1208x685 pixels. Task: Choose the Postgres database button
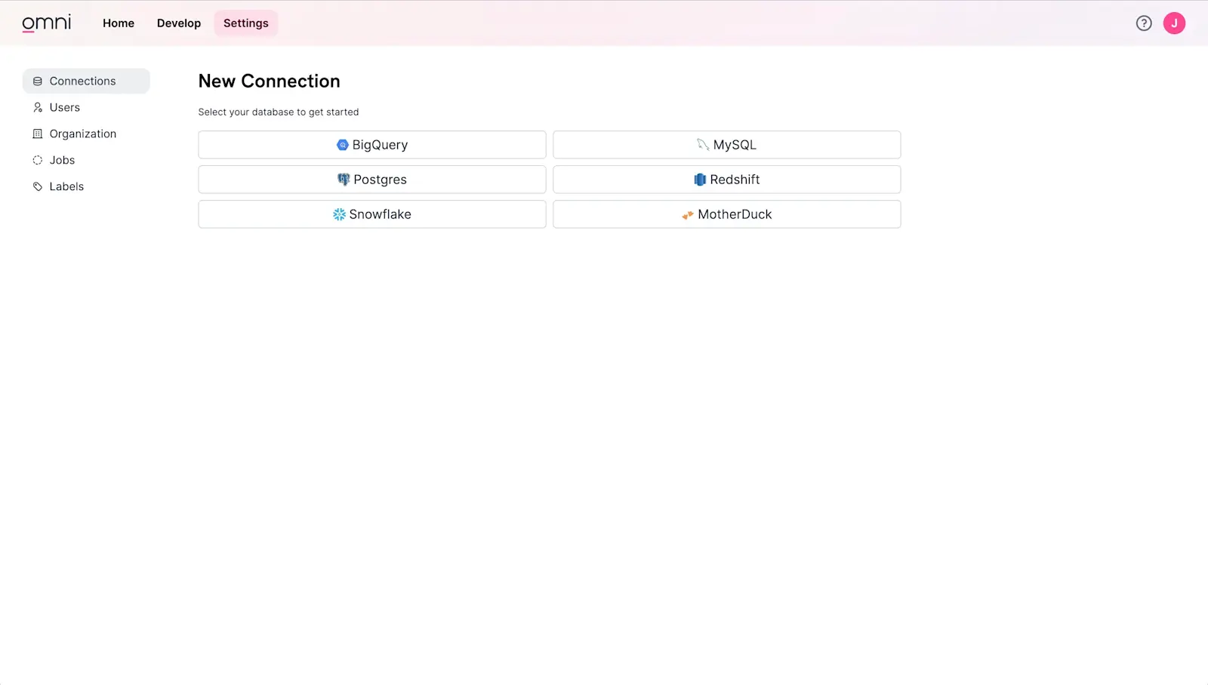tap(371, 180)
